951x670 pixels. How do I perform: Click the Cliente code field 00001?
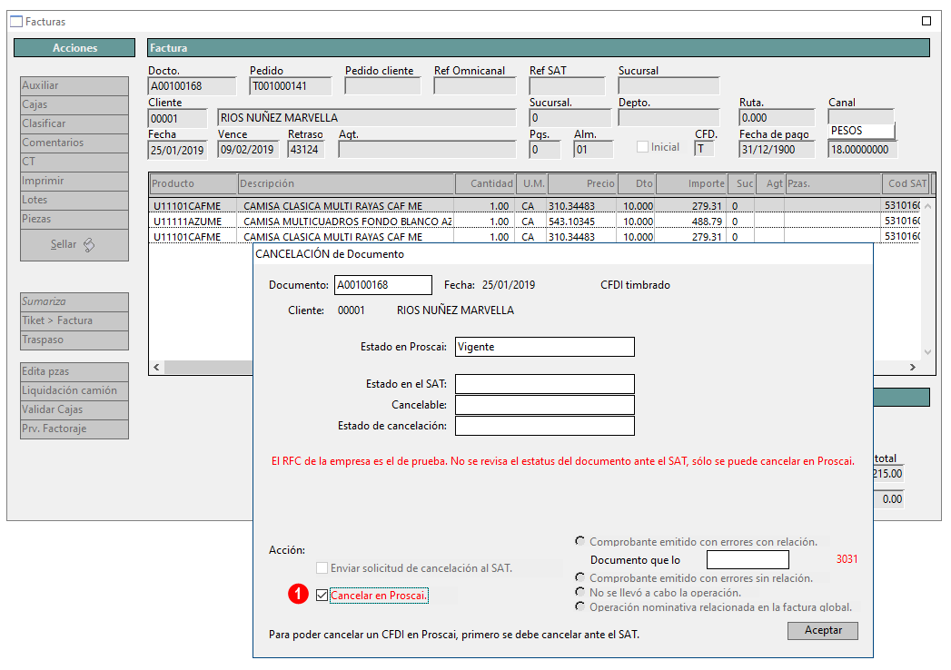[177, 118]
